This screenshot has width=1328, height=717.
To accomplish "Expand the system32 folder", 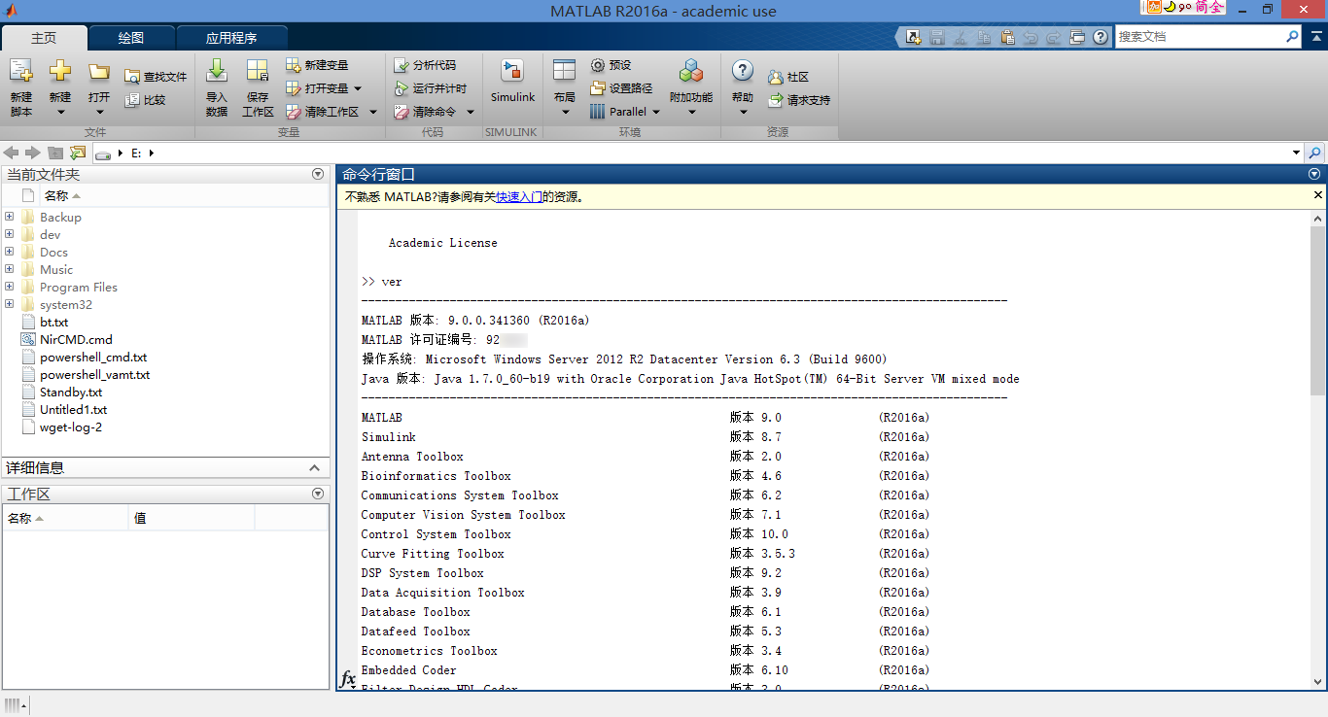I will point(9,304).
